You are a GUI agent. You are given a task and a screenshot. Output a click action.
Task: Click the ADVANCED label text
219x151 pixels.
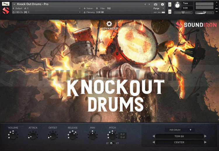[x=109, y=28]
